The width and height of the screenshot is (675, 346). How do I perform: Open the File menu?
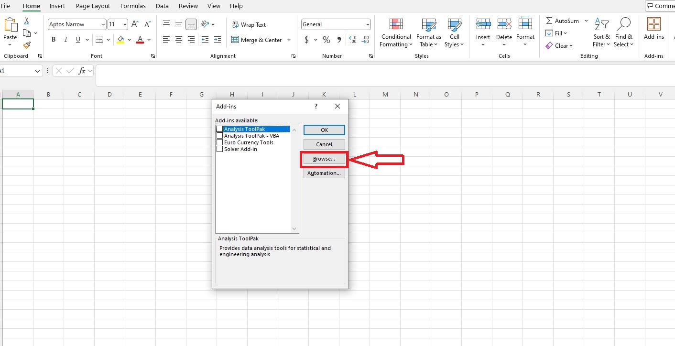(5, 6)
